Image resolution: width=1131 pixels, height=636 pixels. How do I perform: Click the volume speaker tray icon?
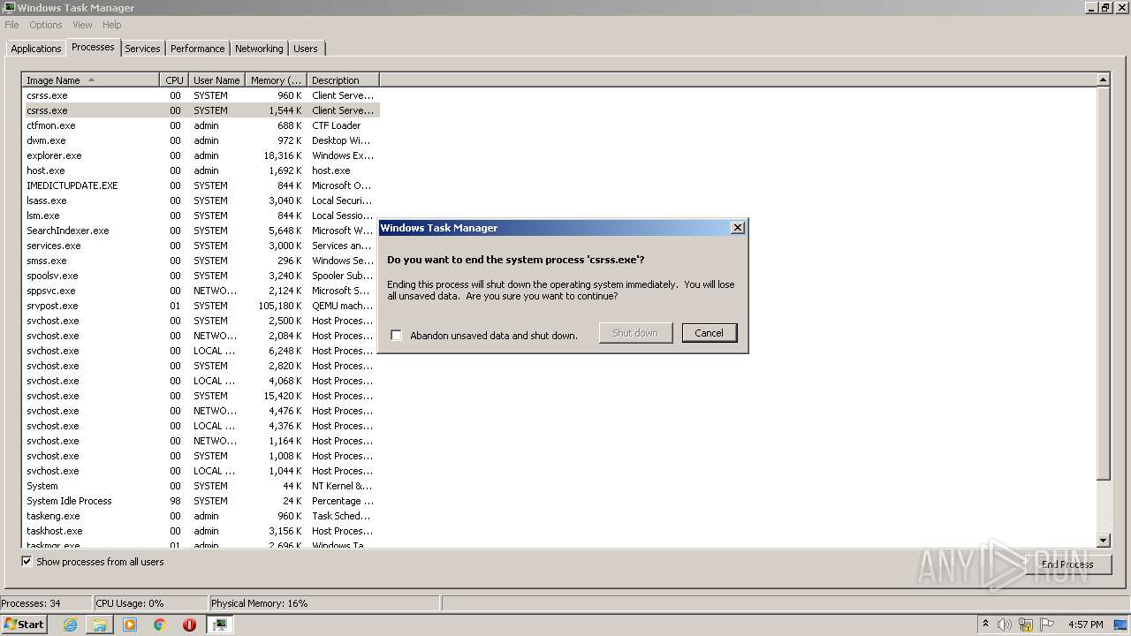coord(1005,625)
